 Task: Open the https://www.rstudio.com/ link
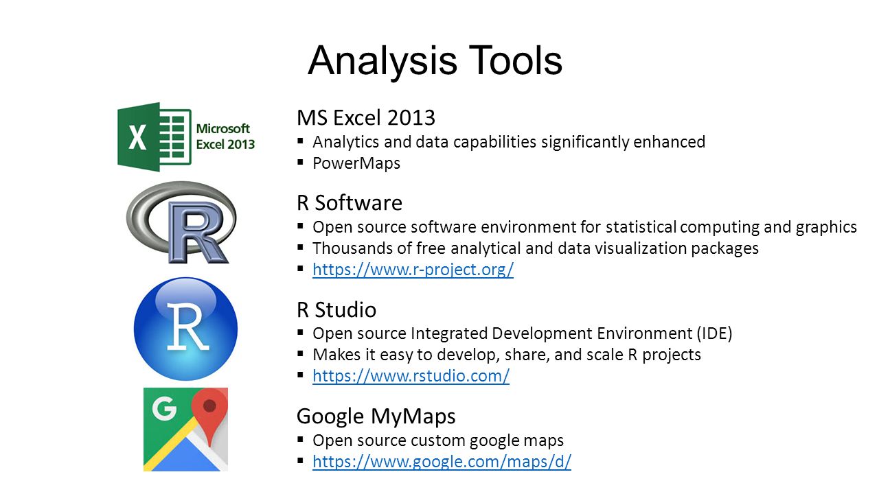click(411, 376)
